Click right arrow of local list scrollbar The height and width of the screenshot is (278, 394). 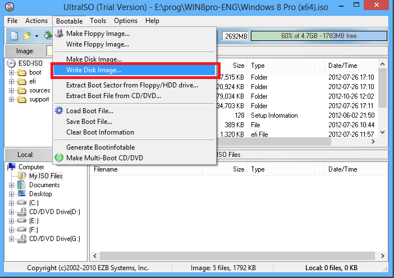pos(382,256)
